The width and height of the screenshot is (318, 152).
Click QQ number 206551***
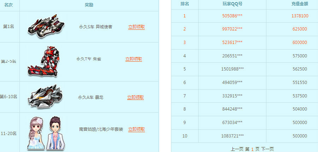point(232,56)
